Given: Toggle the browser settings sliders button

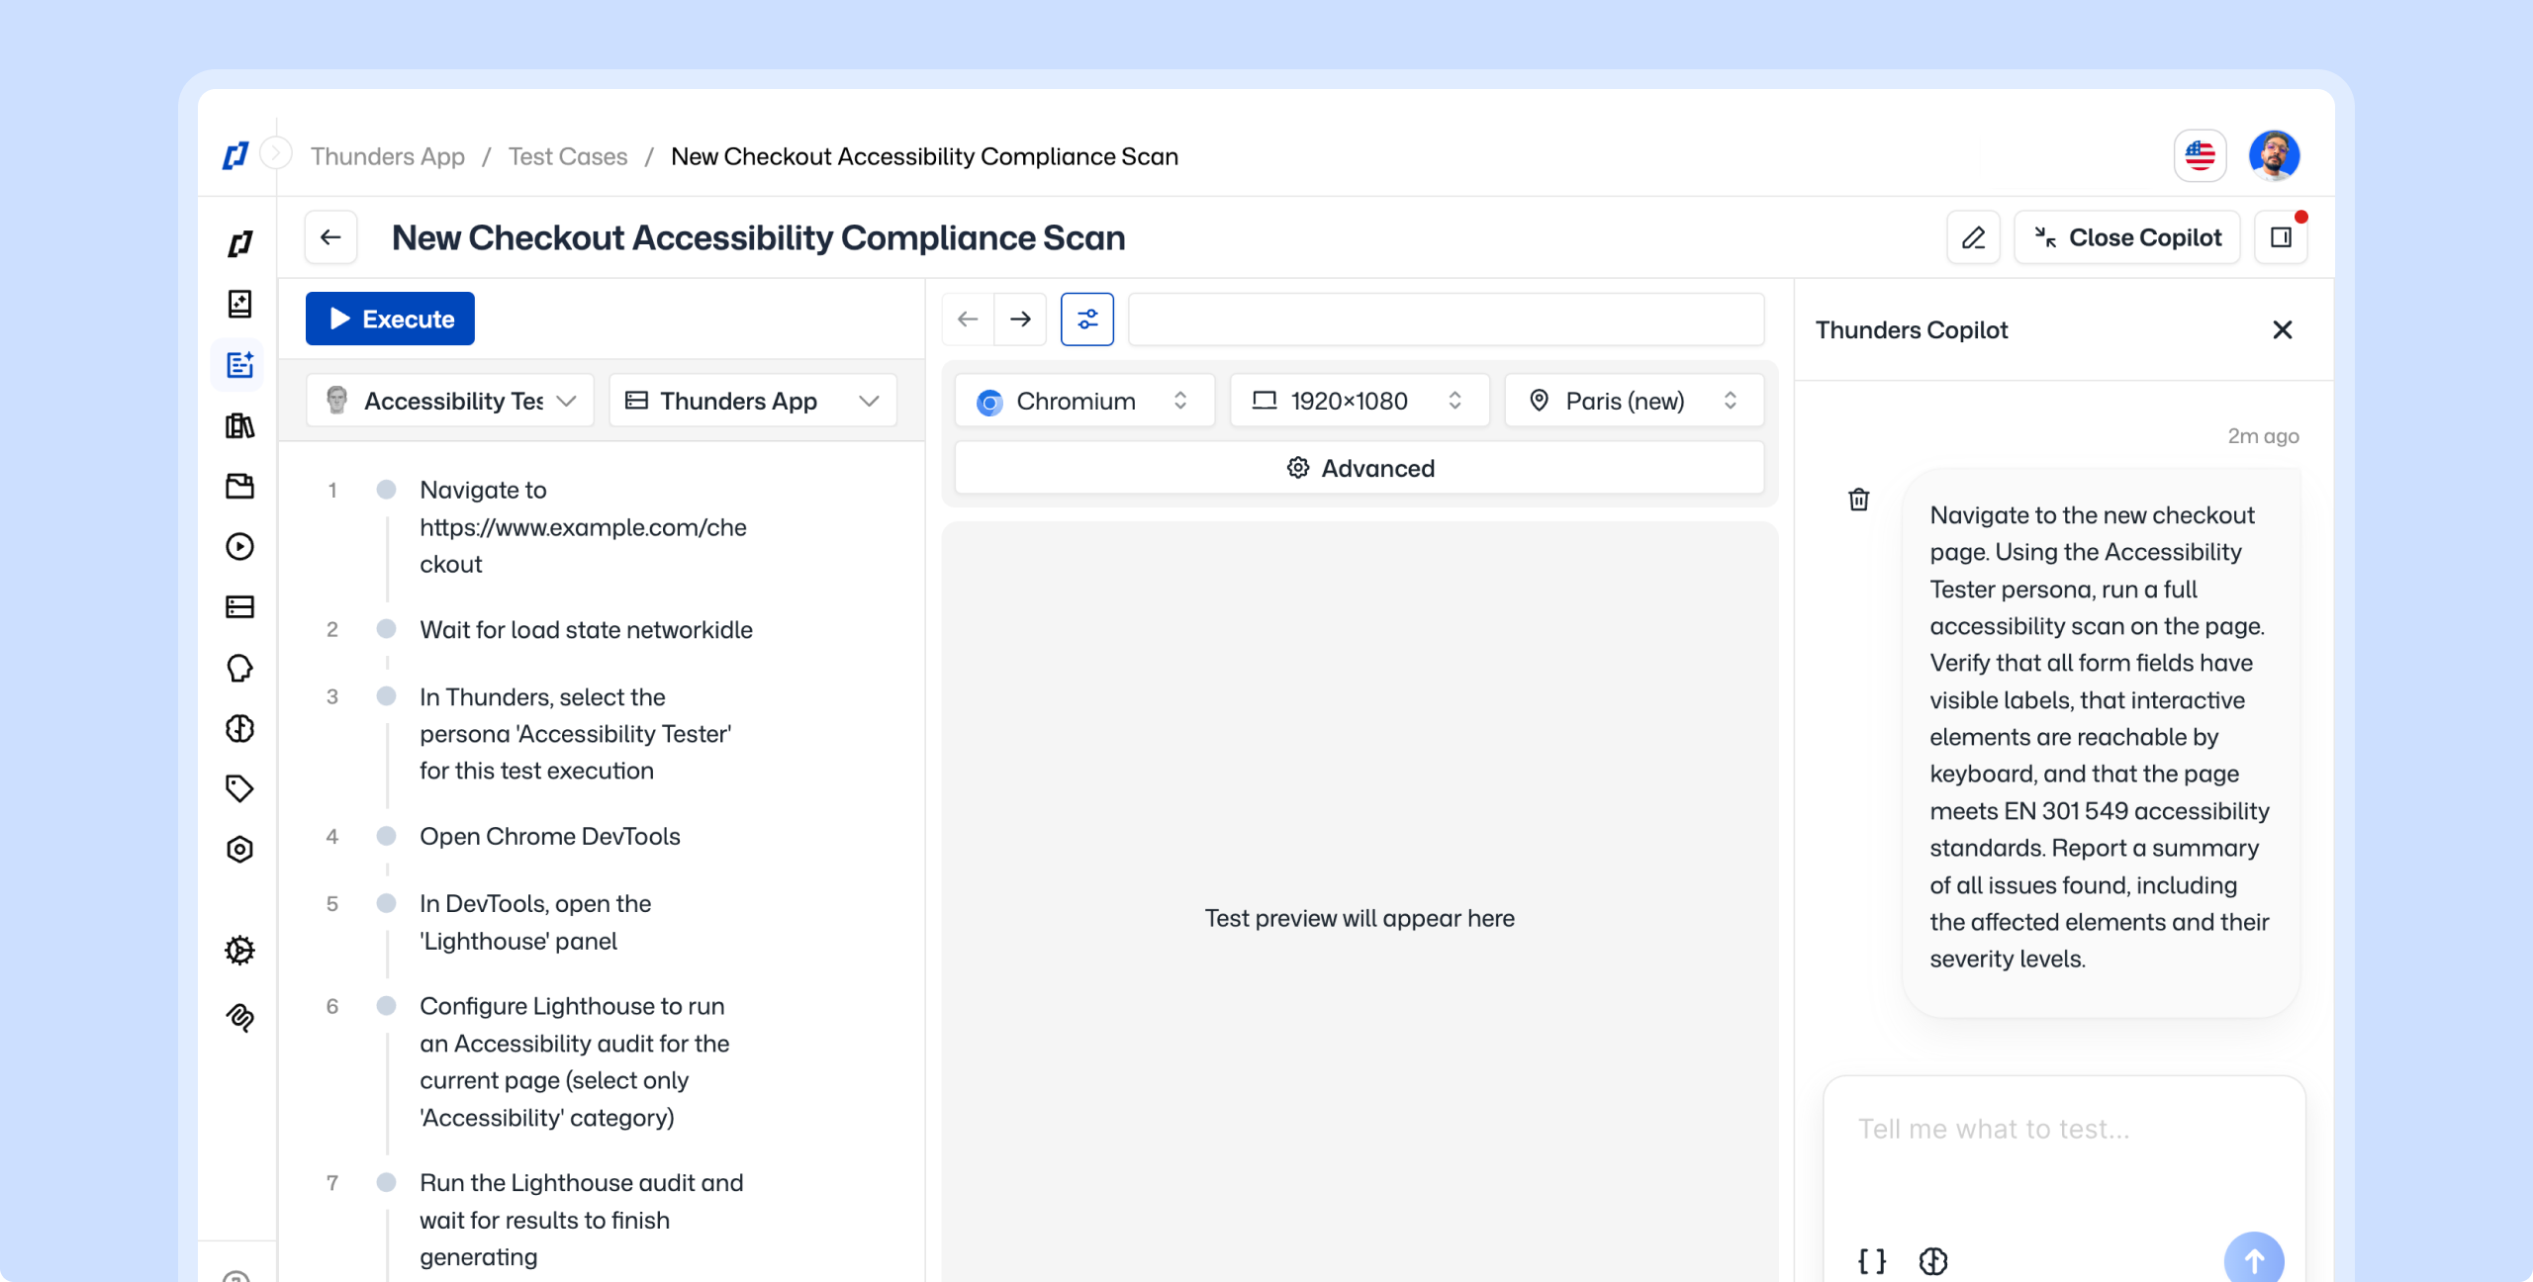Looking at the screenshot, I should [1086, 319].
